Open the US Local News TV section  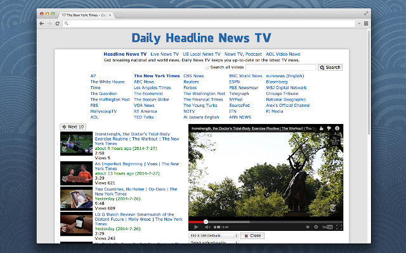click(202, 54)
